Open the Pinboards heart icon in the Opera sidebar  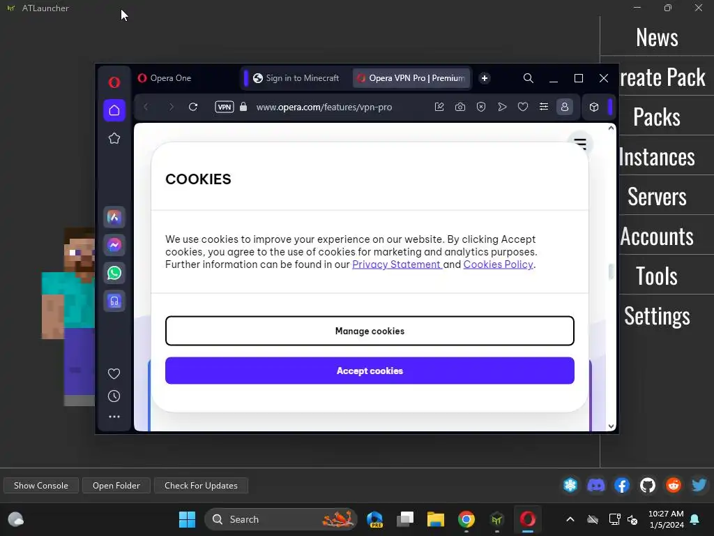click(114, 374)
